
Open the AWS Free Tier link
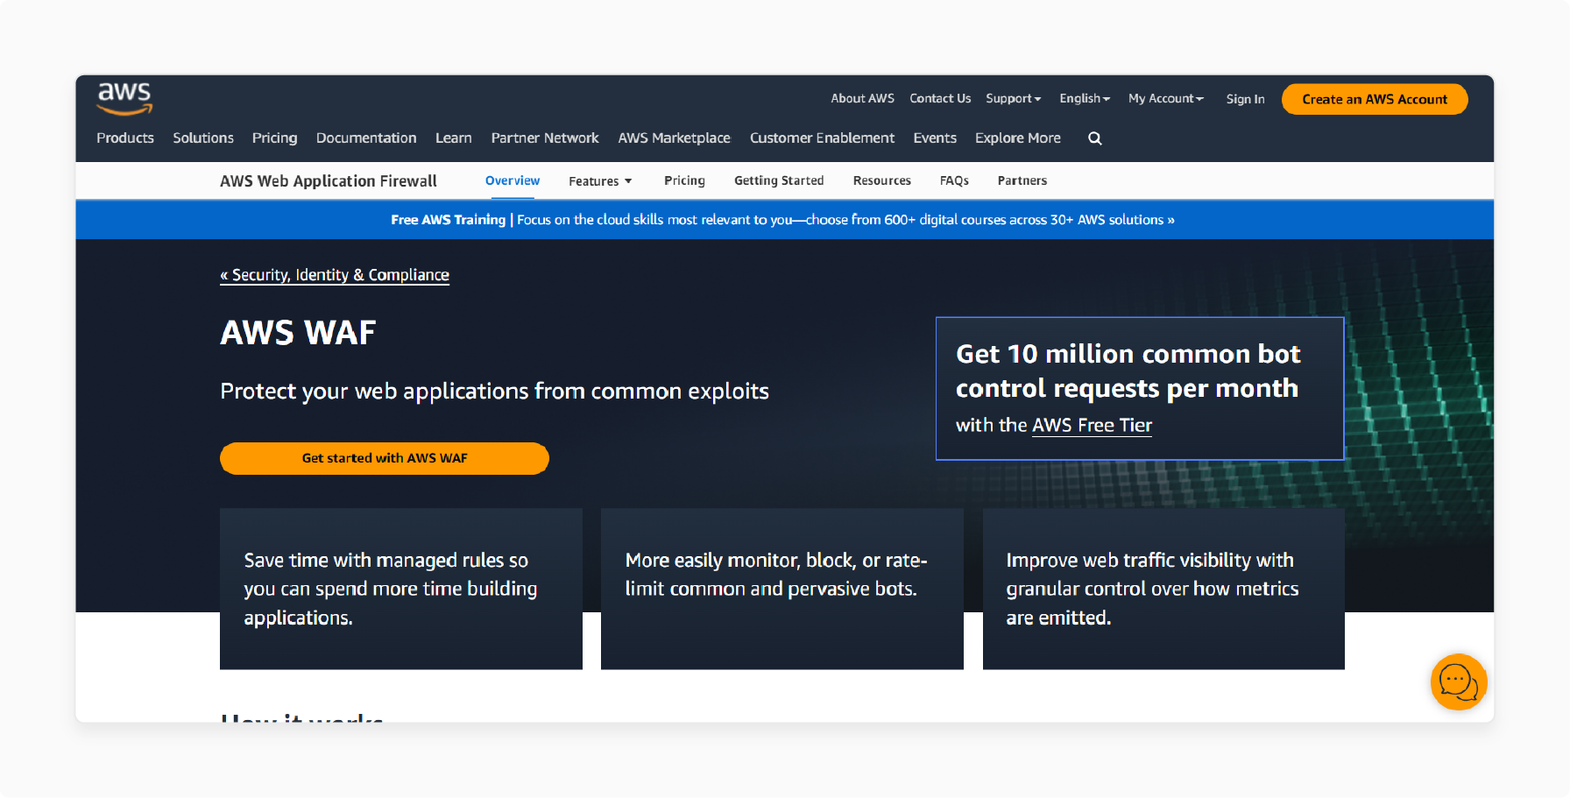(1092, 426)
